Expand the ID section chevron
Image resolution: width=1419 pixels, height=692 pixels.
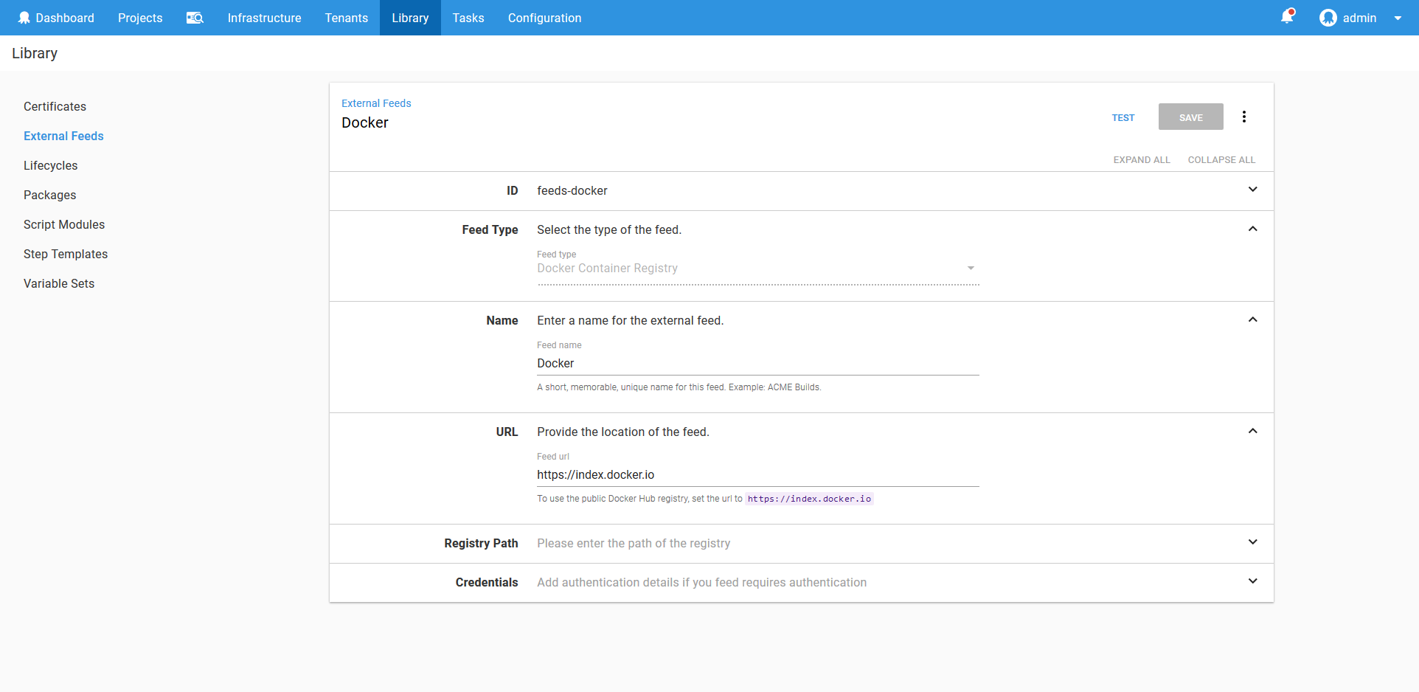[x=1252, y=190]
